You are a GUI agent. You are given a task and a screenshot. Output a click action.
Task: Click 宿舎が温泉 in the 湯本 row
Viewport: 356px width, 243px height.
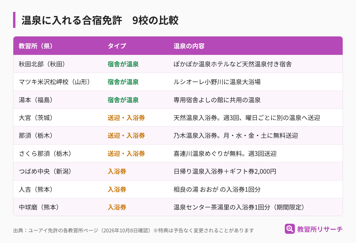[x=123, y=100]
